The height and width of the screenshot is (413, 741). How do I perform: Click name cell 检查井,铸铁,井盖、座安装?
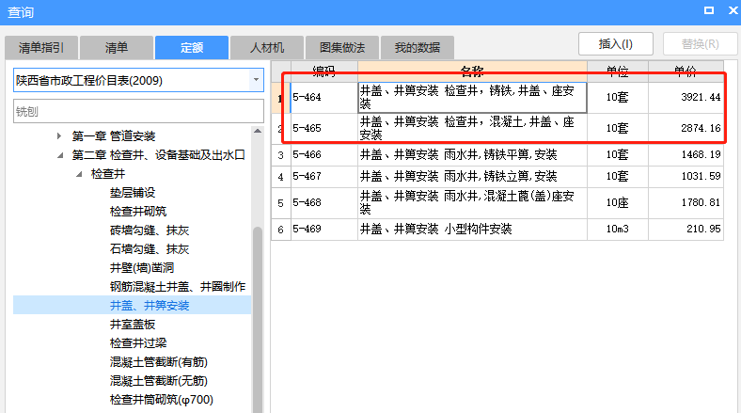(x=472, y=97)
